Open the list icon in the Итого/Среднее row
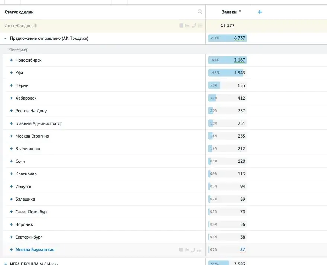The height and width of the screenshot is (265, 327). click(x=200, y=25)
